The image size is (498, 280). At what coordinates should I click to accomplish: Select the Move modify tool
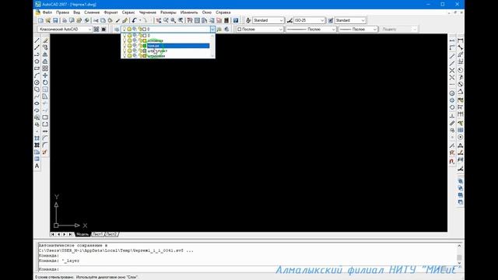pos(45,75)
